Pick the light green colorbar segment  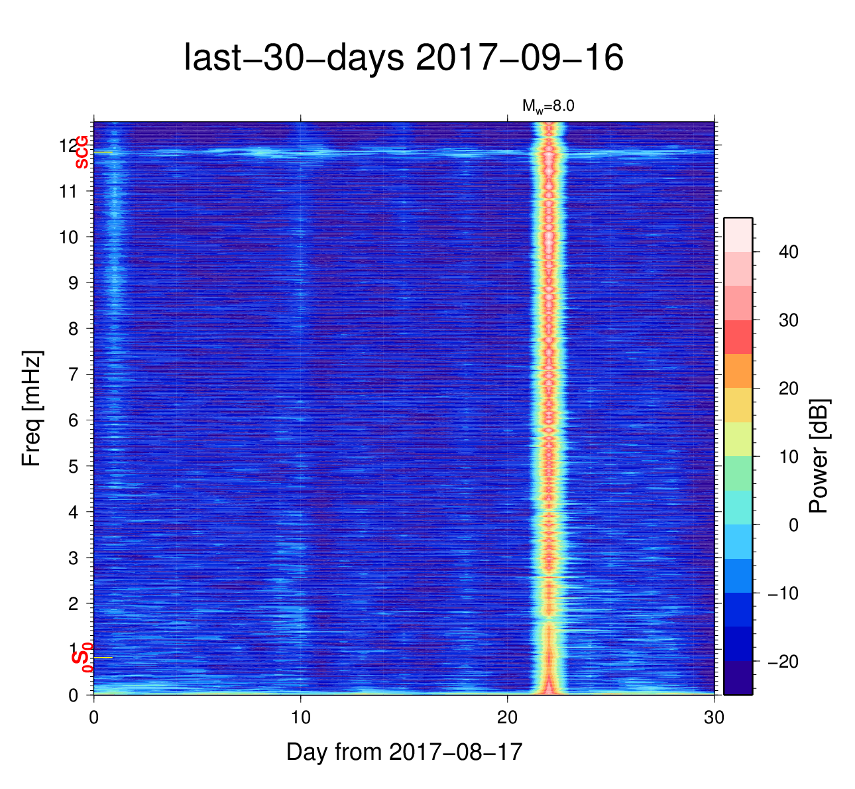pos(738,473)
